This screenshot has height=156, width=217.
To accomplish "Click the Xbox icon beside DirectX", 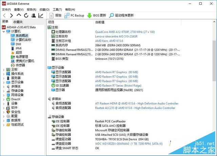I will pos(8,99).
